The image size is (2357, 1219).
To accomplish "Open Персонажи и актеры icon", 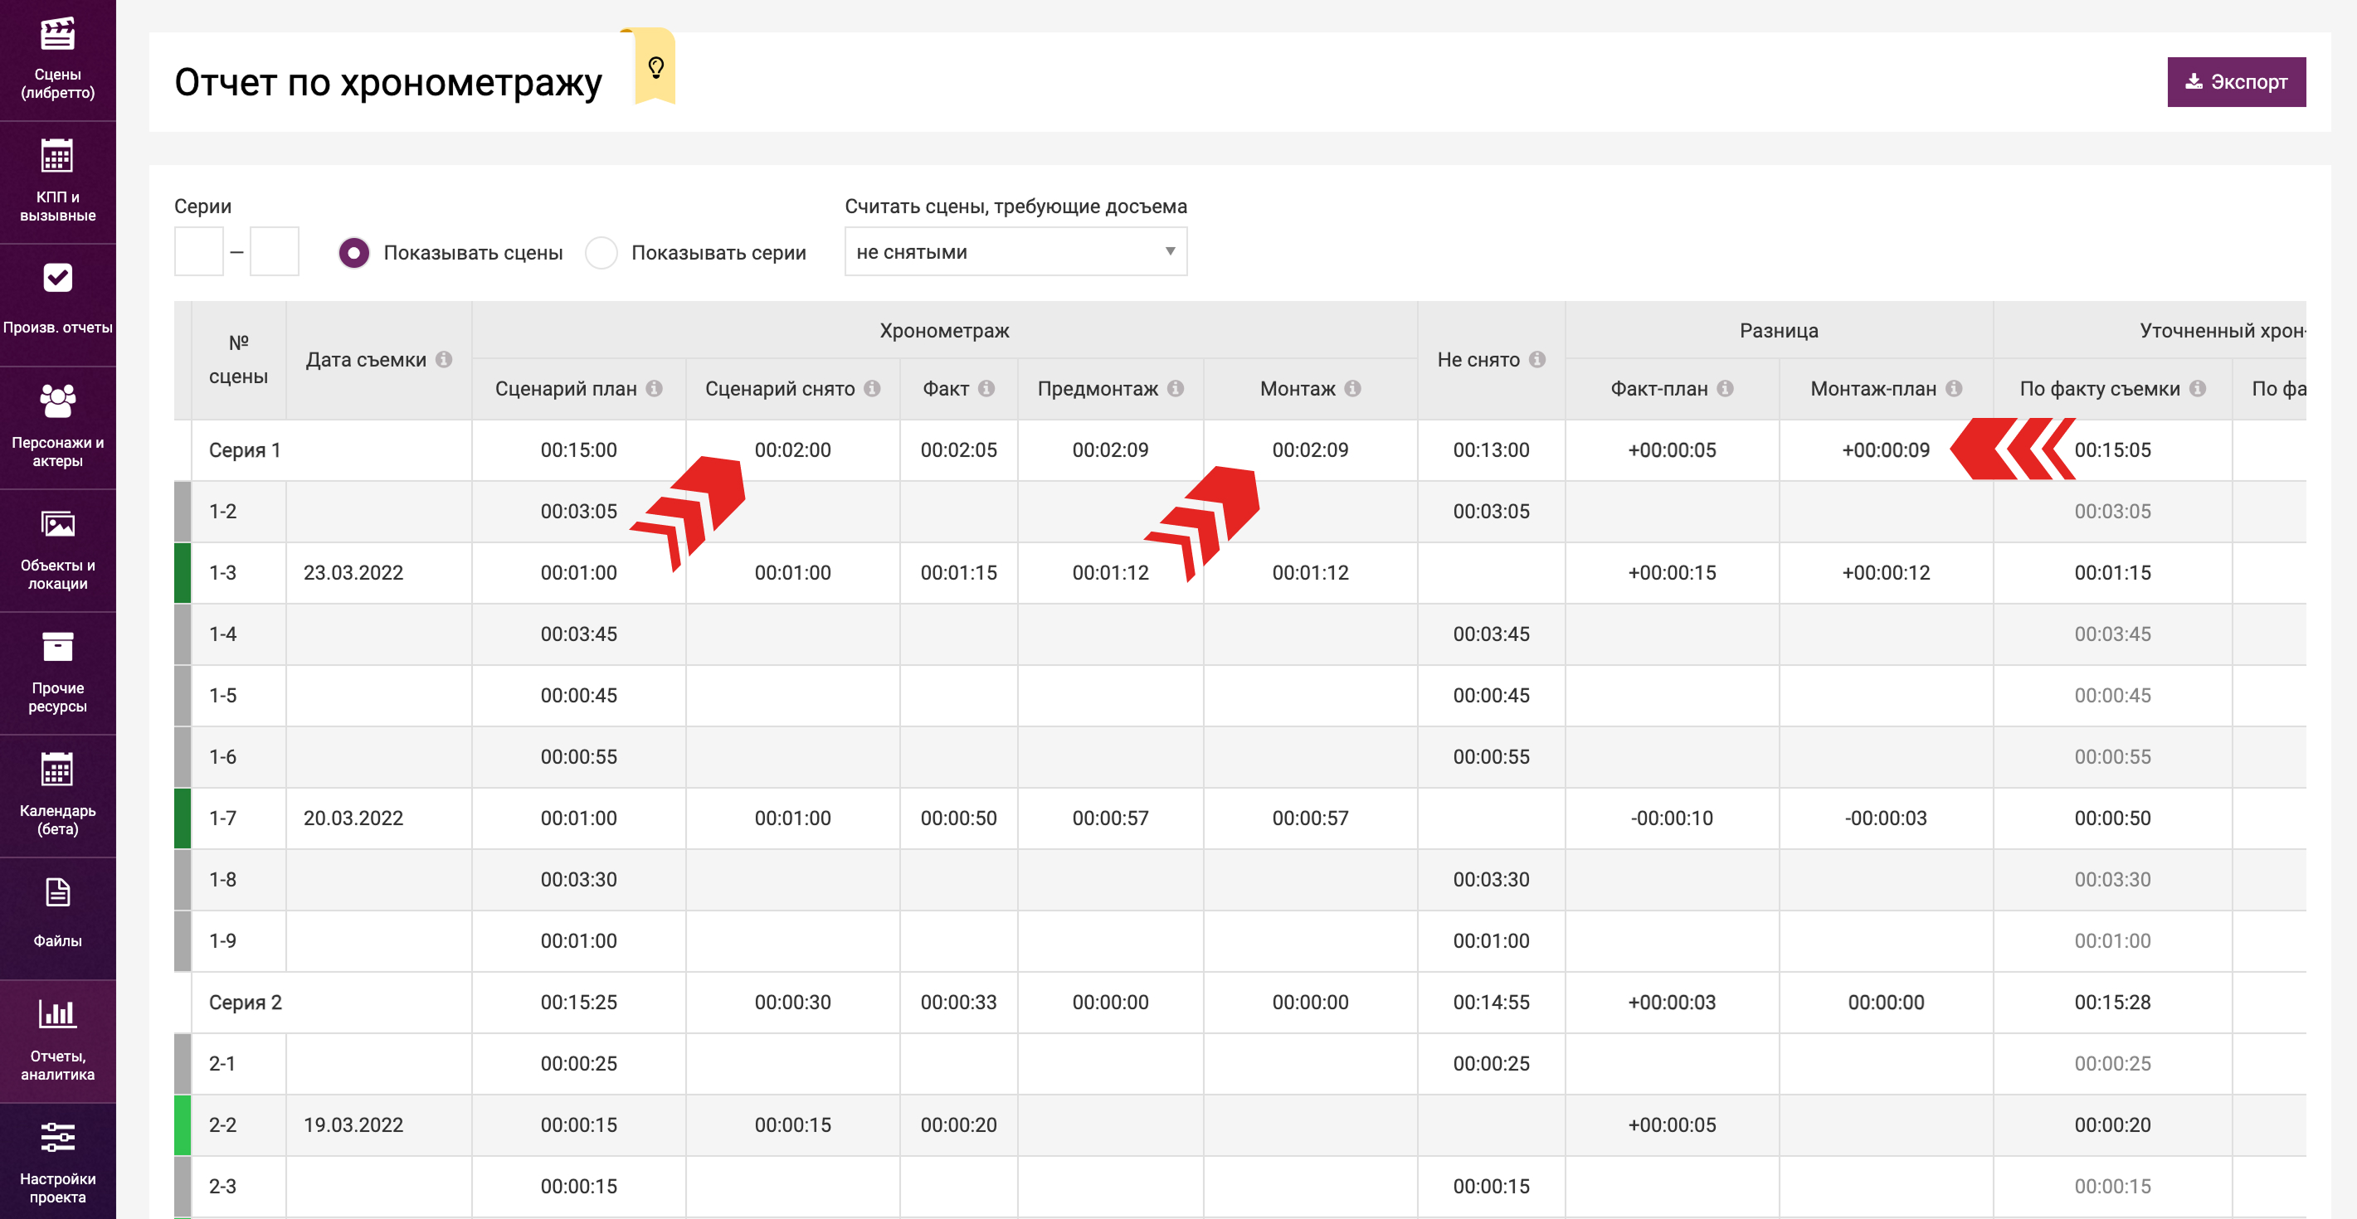I will [x=57, y=401].
